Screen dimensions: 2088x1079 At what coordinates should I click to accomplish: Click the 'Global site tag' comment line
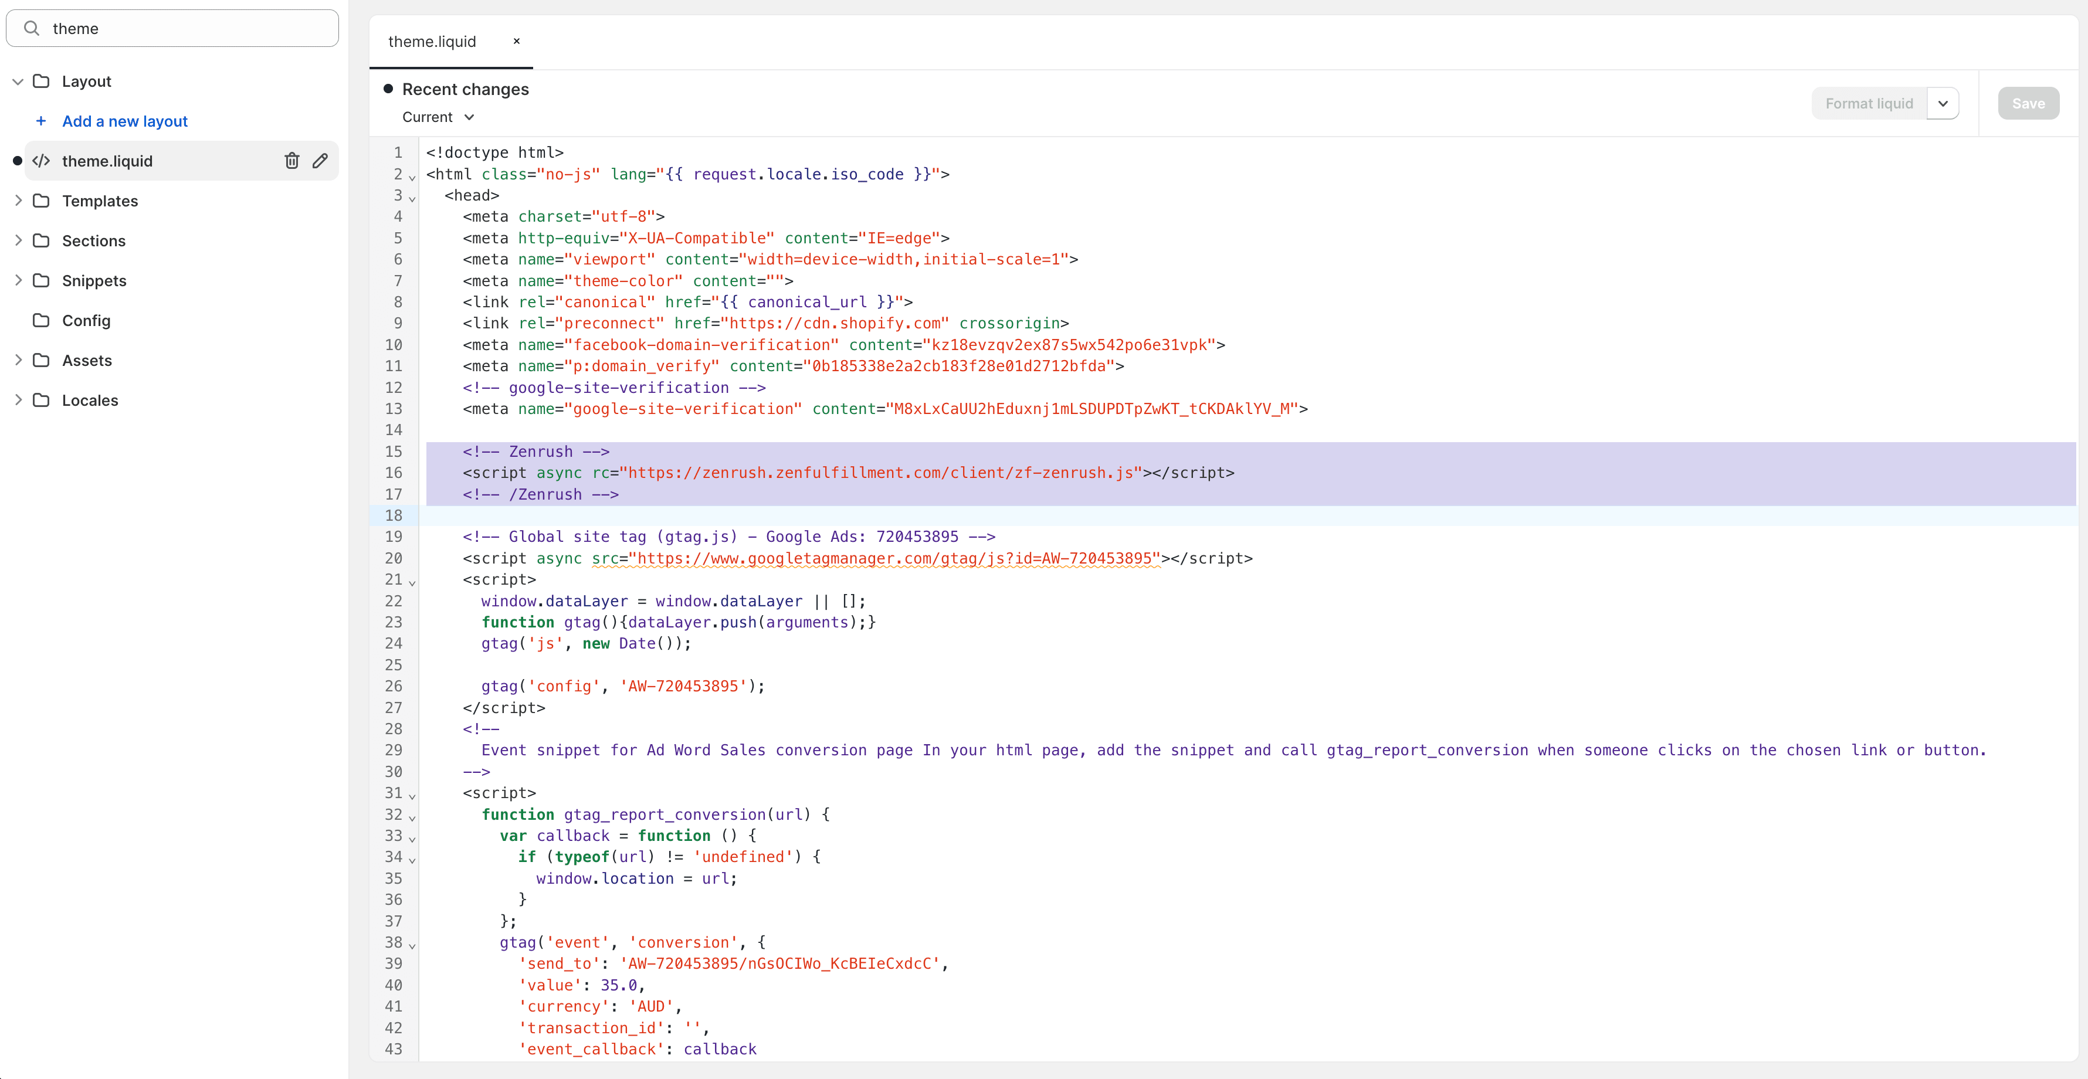tap(728, 536)
